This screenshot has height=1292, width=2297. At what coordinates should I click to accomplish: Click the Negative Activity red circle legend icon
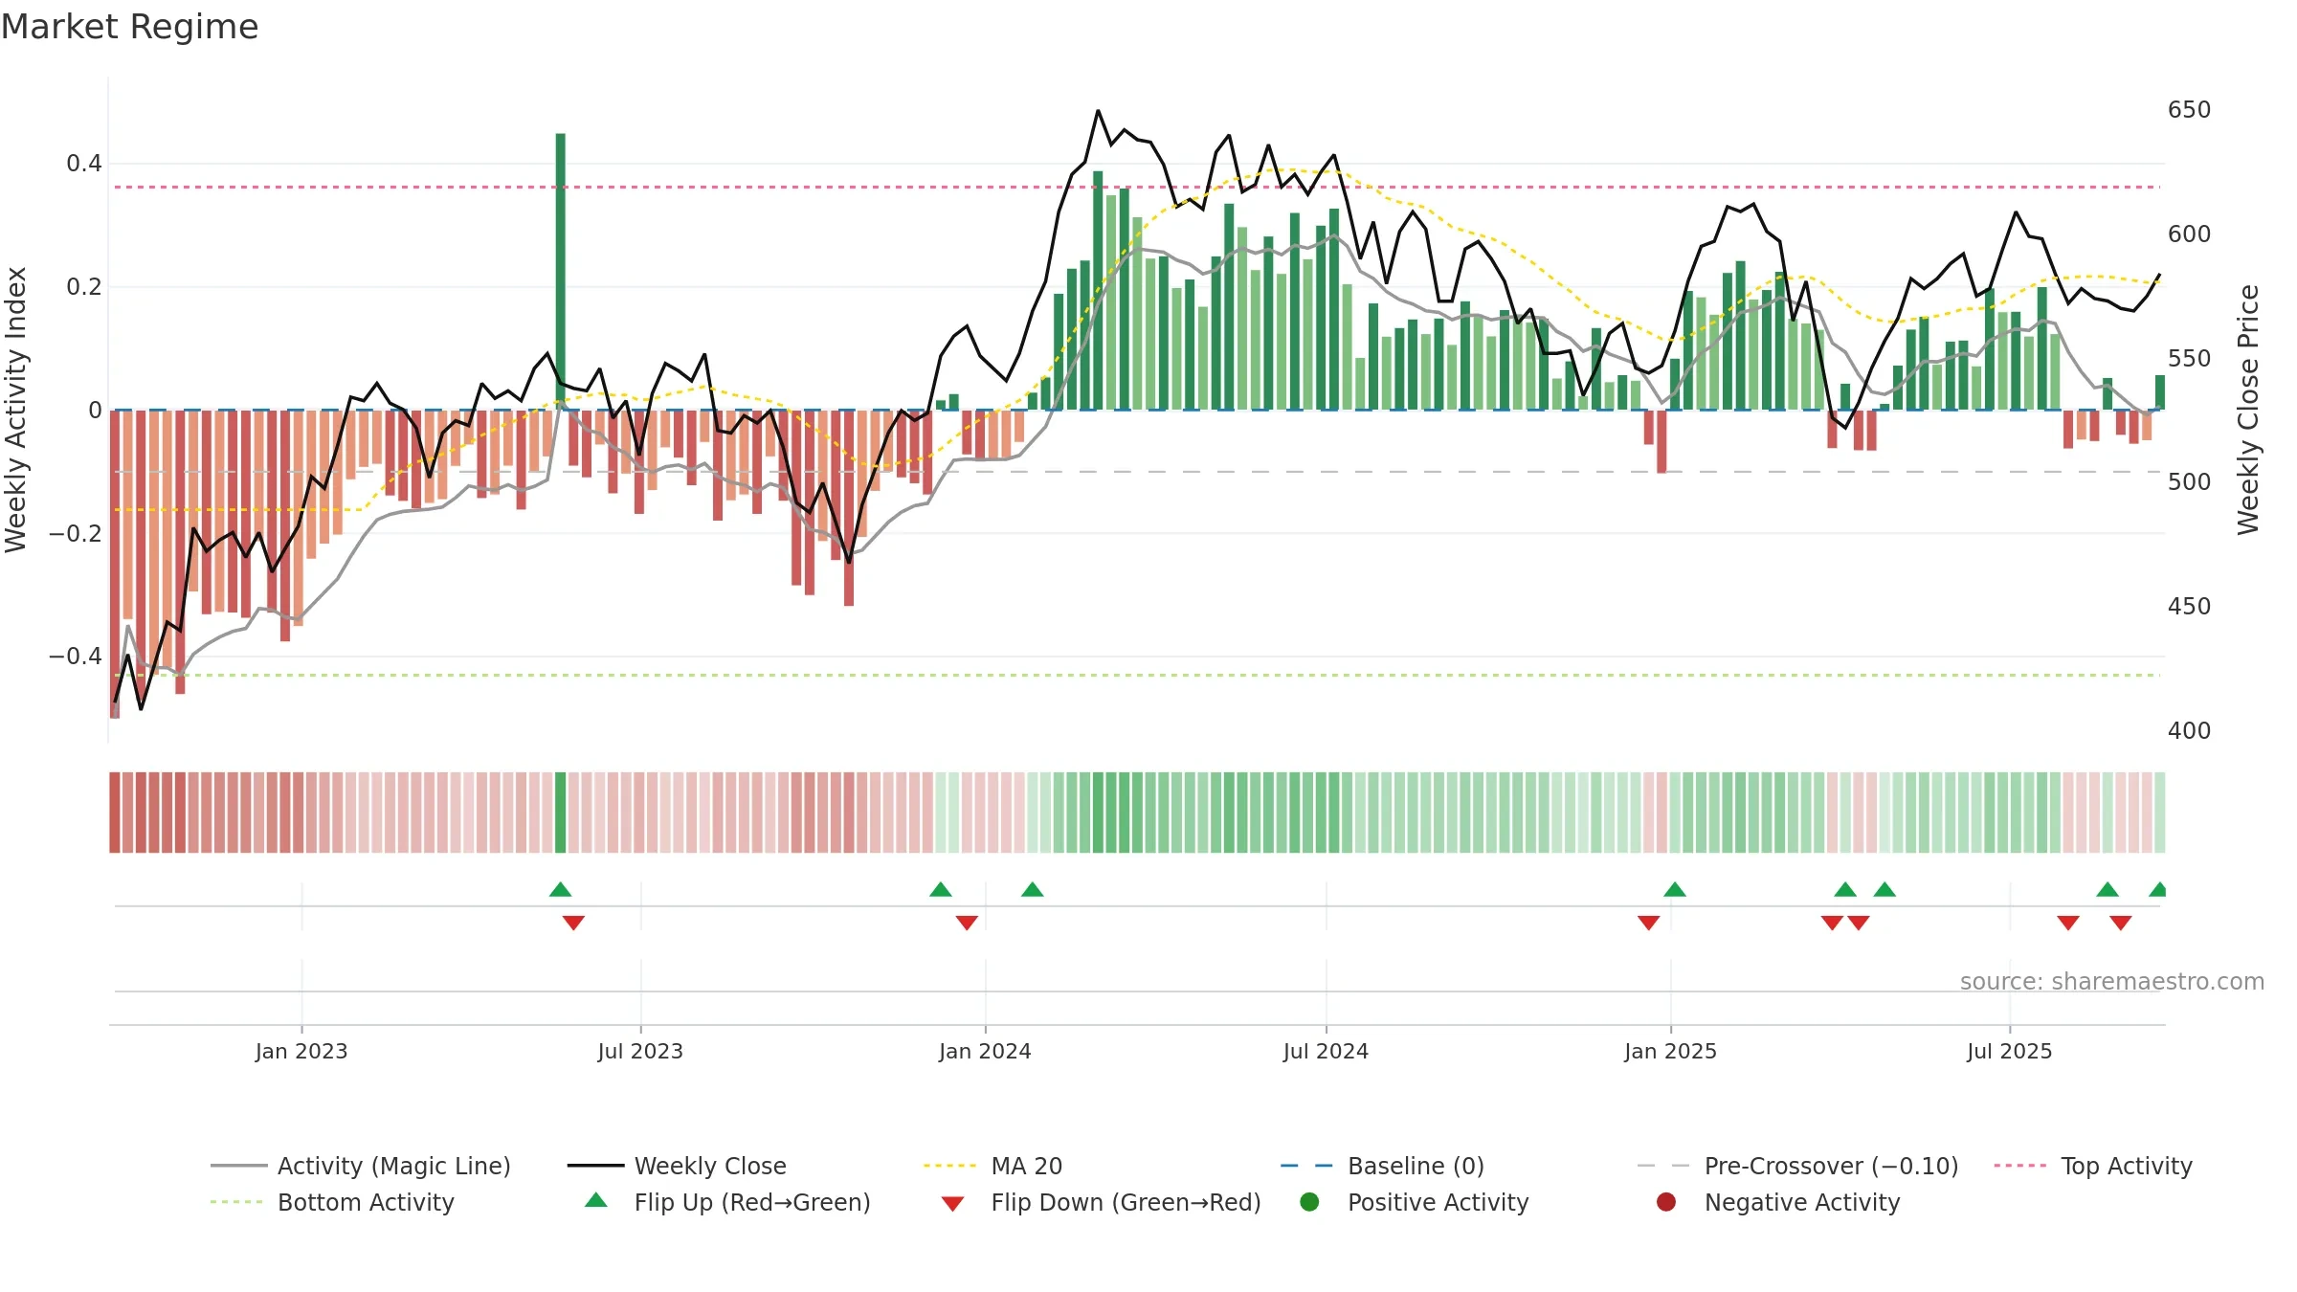pyautogui.click(x=1666, y=1202)
